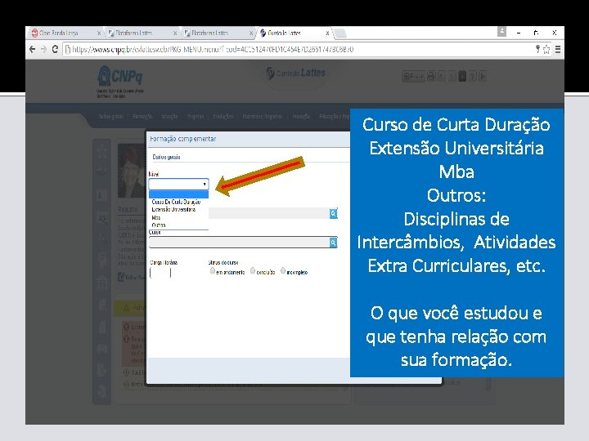Choose 'Extensão Universitária' in Nível list
The image size is (589, 441).
[x=173, y=209]
